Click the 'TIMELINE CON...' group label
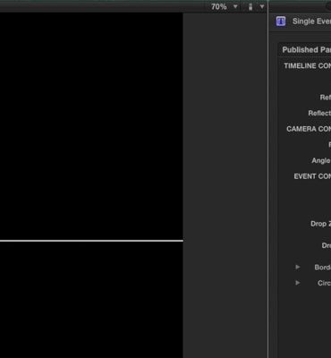331x358 pixels. (308, 66)
